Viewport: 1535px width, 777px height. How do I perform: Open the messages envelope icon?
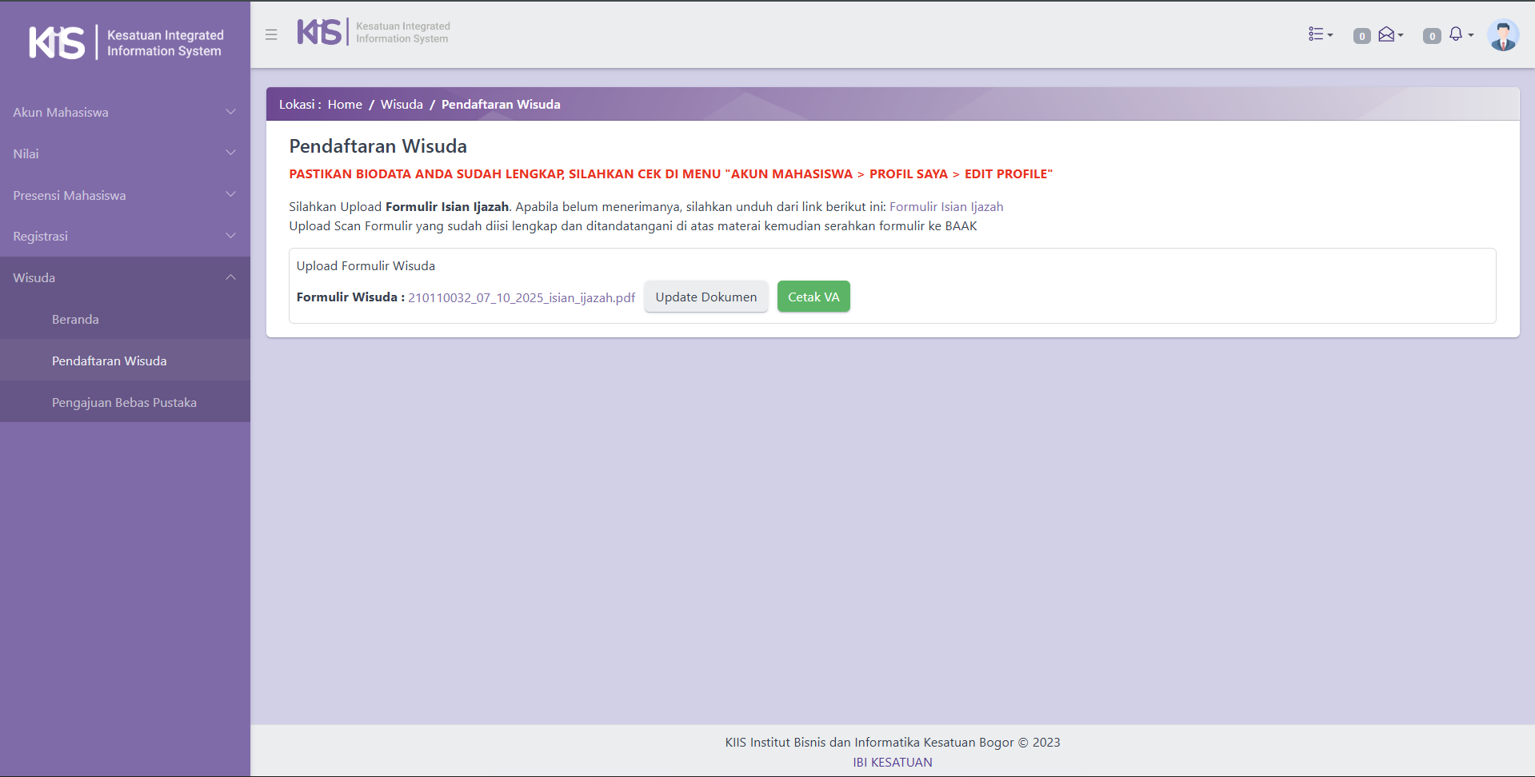(x=1389, y=34)
